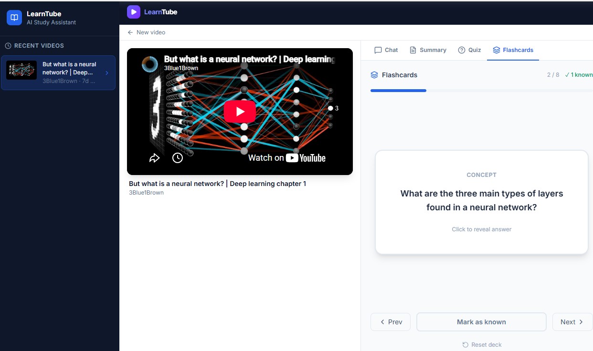
Task: Click the LearnTube book logo in sidebar
Action: [14, 18]
